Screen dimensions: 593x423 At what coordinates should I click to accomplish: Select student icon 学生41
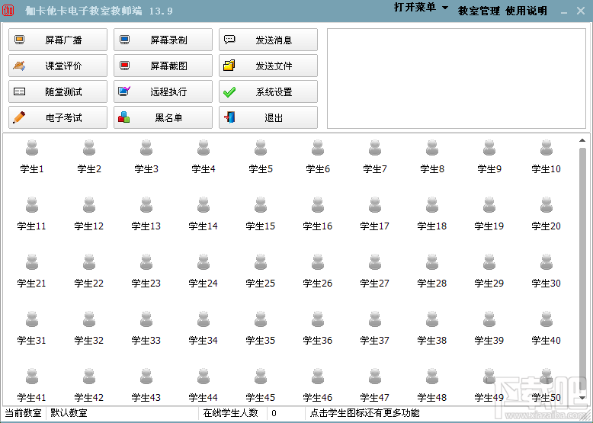point(32,376)
